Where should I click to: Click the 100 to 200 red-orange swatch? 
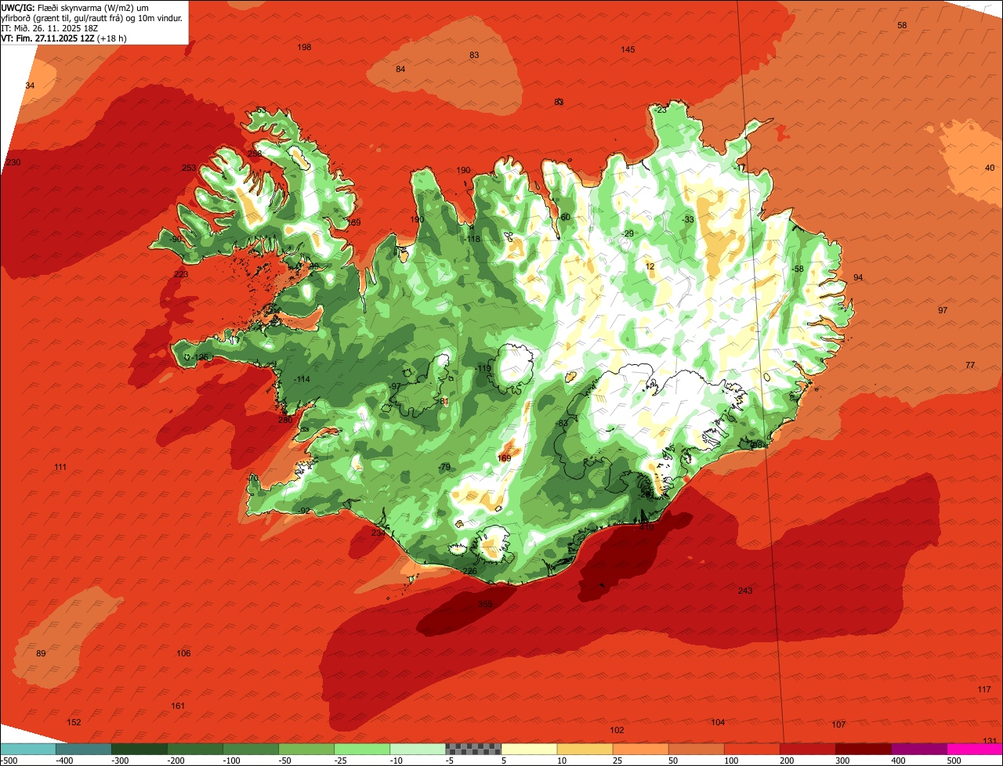(x=751, y=749)
